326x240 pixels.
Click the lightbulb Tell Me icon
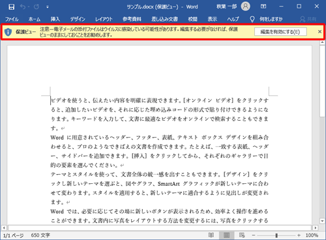(252, 19)
